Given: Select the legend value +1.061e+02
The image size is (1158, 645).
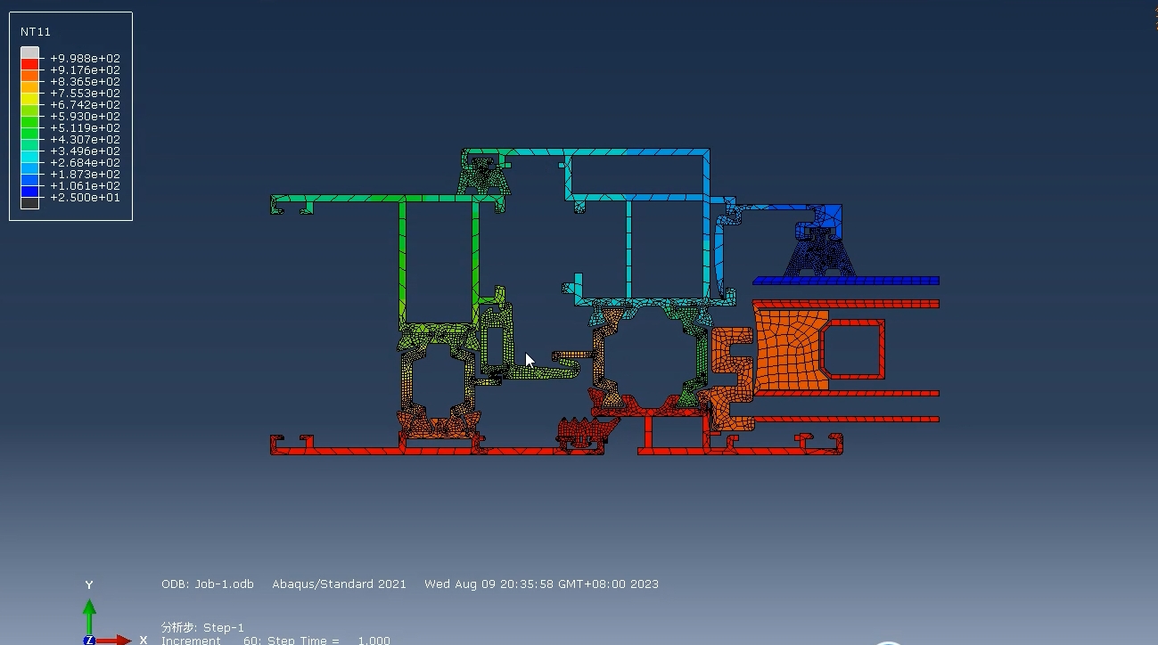Looking at the screenshot, I should [85, 186].
